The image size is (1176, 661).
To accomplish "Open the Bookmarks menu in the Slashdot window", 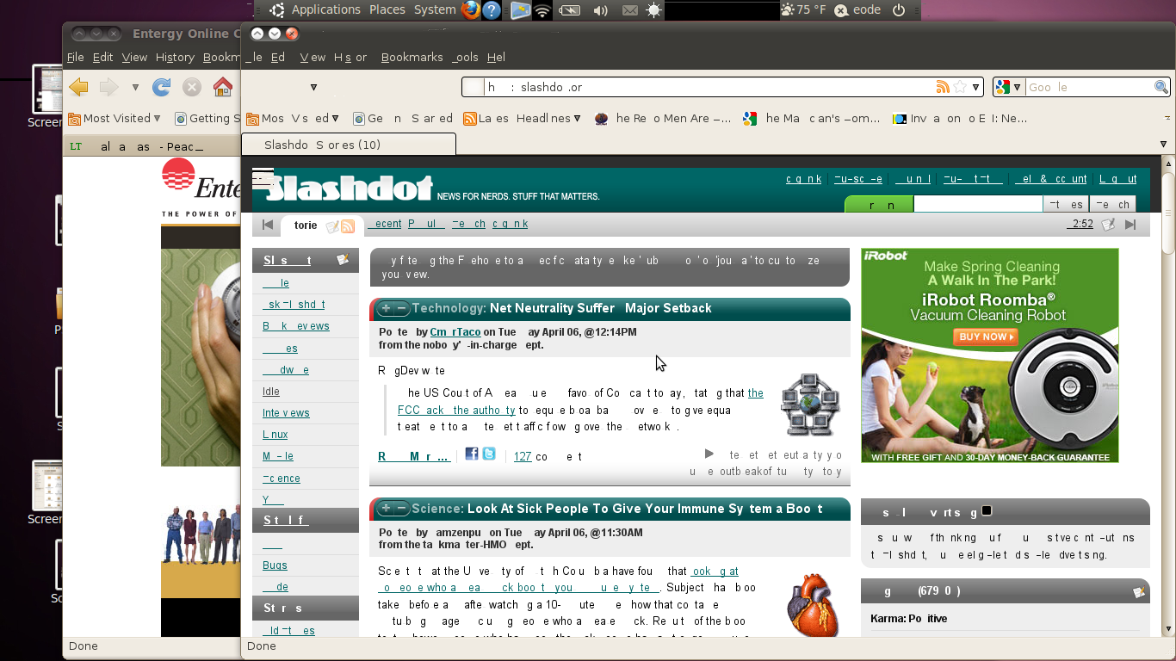I will pyautogui.click(x=412, y=57).
